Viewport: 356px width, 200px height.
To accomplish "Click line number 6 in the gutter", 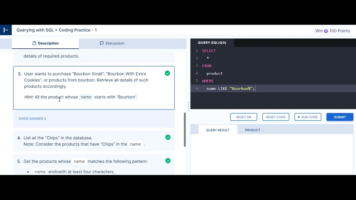I will click(x=197, y=88).
